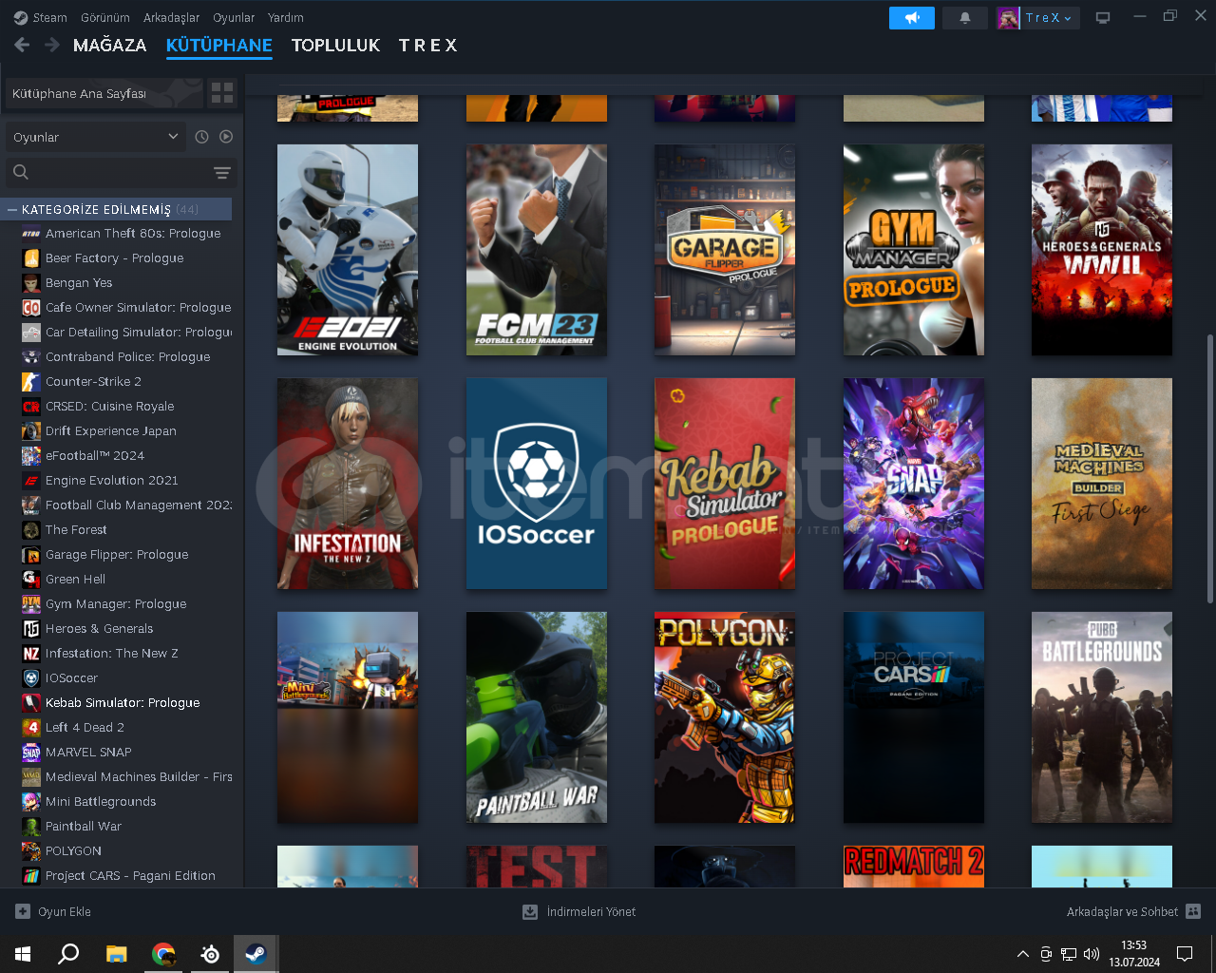Switch to the TOPLULUK tab
The width and height of the screenshot is (1216, 973).
coord(335,45)
